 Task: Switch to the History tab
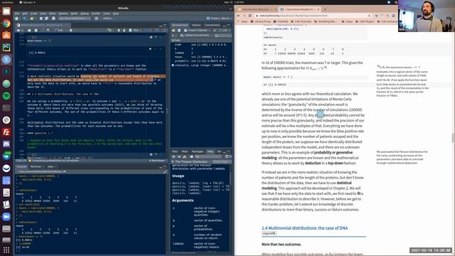click(196, 26)
